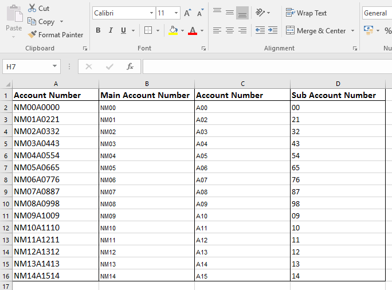Image resolution: width=392 pixels, height=290 pixels.
Task: Click the Select All corner triangle
Action: (8, 84)
